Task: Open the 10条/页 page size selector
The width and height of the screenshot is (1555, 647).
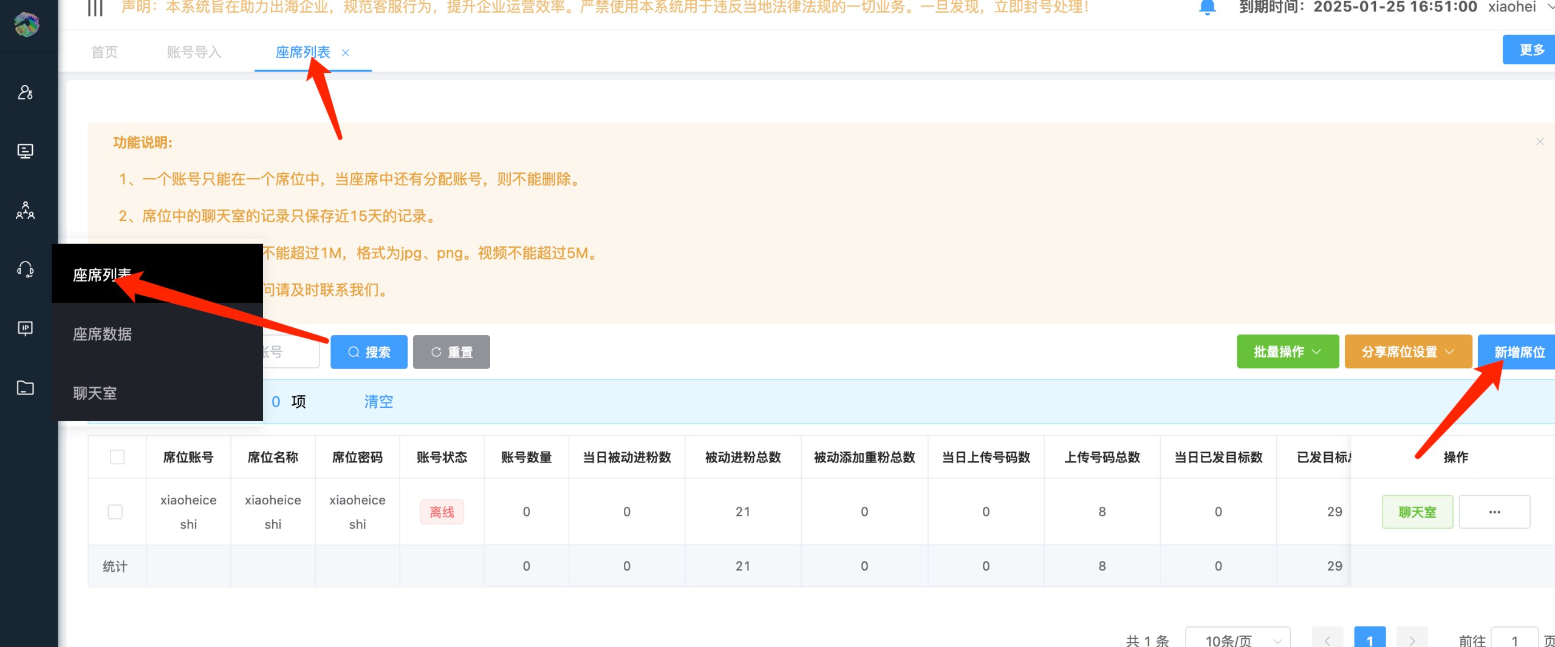Action: coord(1237,640)
